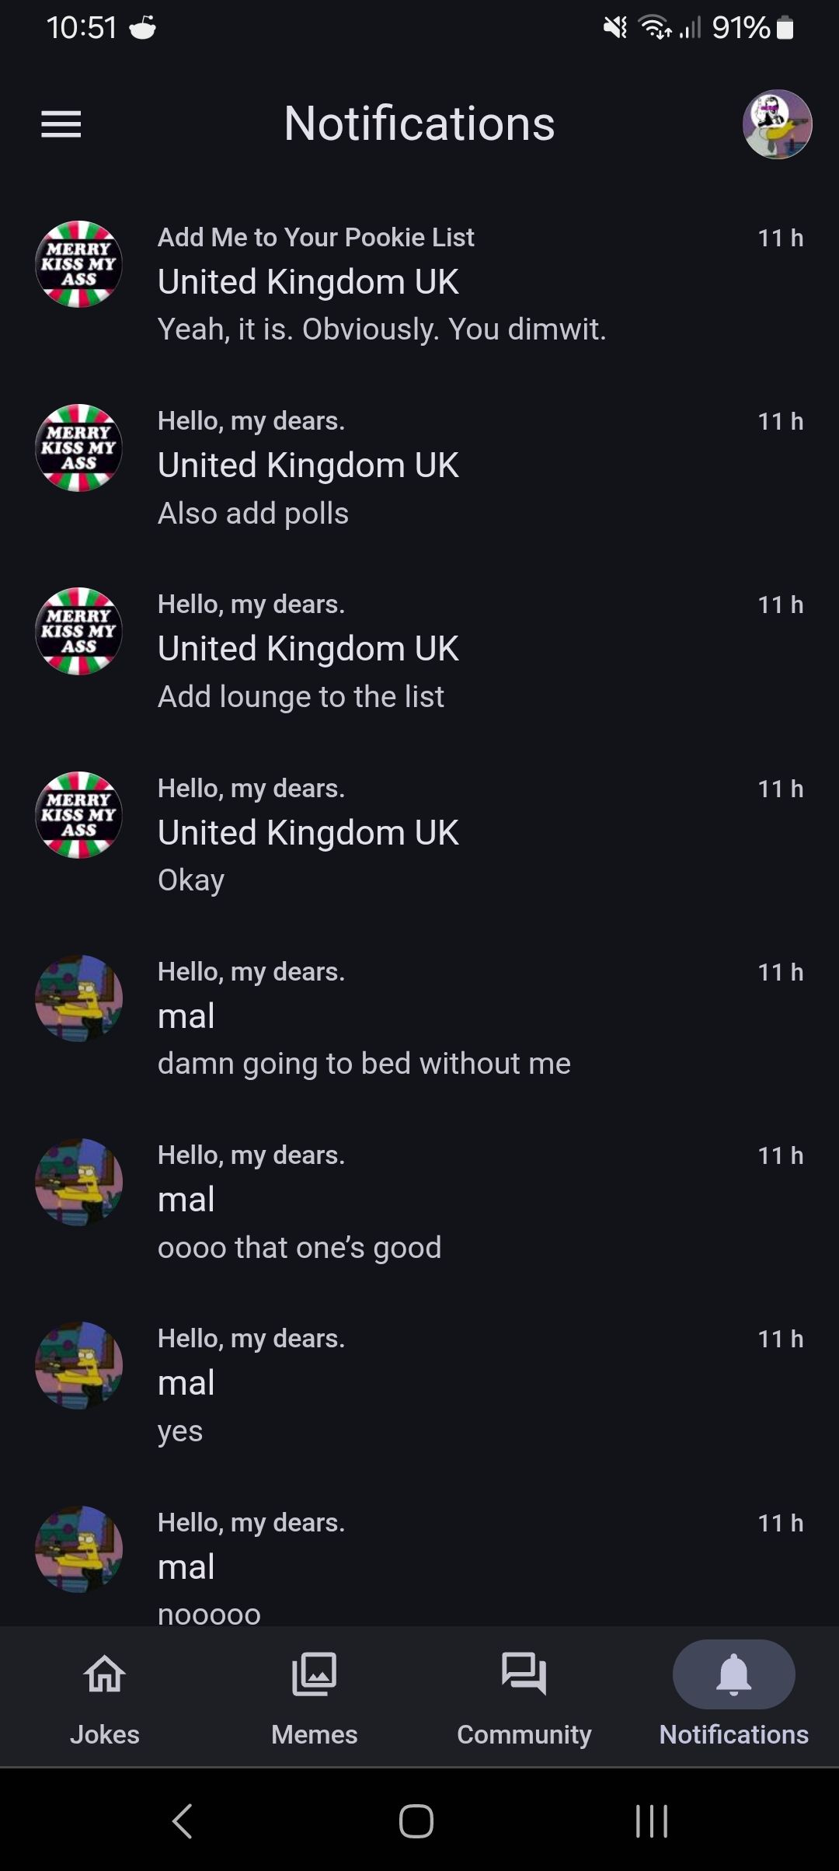Screen dimensions: 839x1871
Task: Open the Android recent apps button
Action: pos(651,1820)
